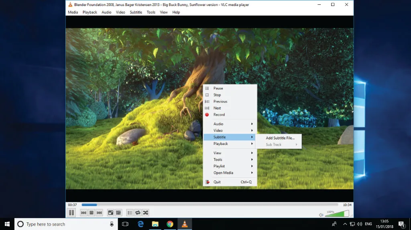
Task: Expand Tools submenu in context menu
Action: point(230,160)
